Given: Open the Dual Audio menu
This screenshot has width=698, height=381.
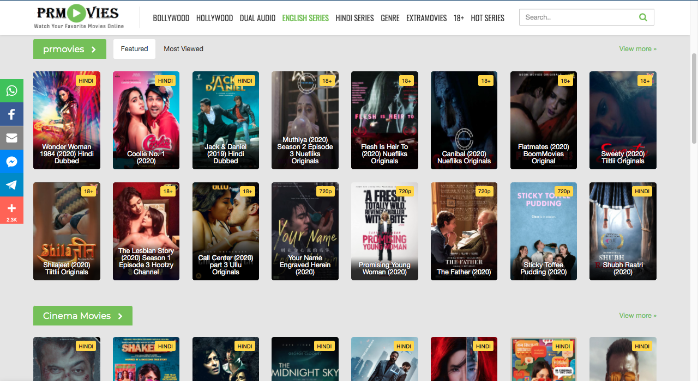Looking at the screenshot, I should [257, 18].
